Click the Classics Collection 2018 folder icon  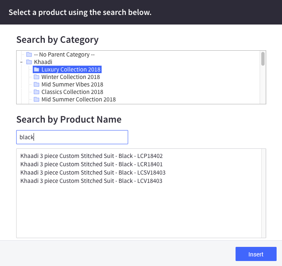pyautogui.click(x=36, y=92)
